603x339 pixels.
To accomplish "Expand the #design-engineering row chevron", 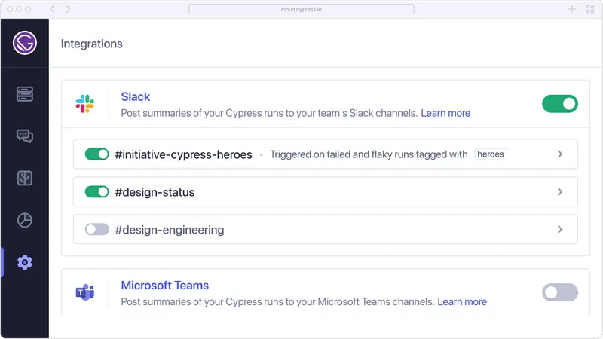I will pos(560,230).
